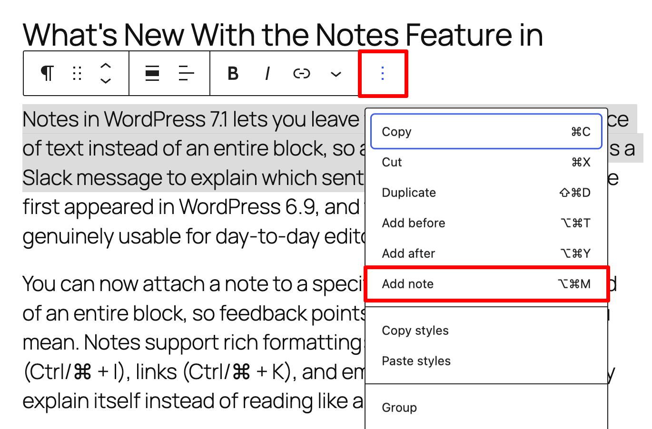Click the post title heading text
The height and width of the screenshot is (429, 652).
tap(283, 34)
